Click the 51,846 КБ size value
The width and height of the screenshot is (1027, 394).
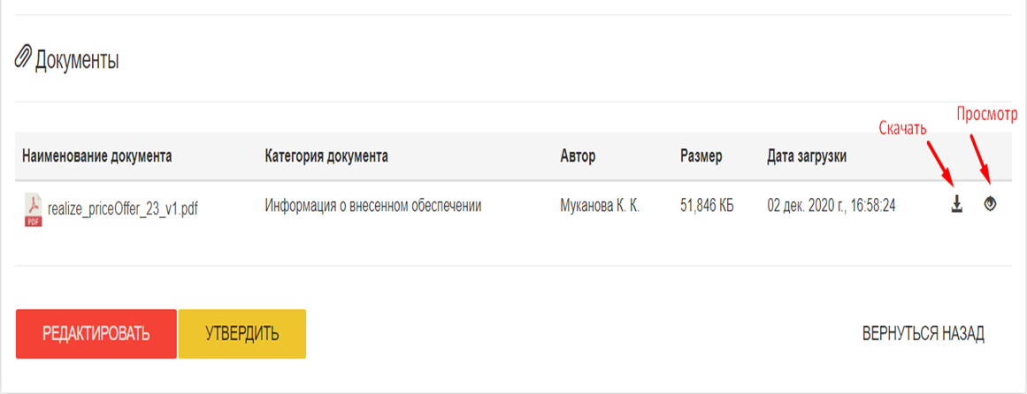(x=707, y=206)
